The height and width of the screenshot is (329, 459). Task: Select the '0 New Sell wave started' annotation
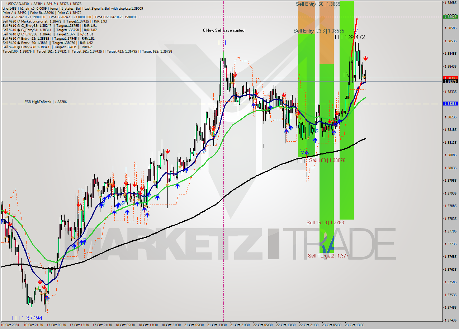(x=224, y=30)
